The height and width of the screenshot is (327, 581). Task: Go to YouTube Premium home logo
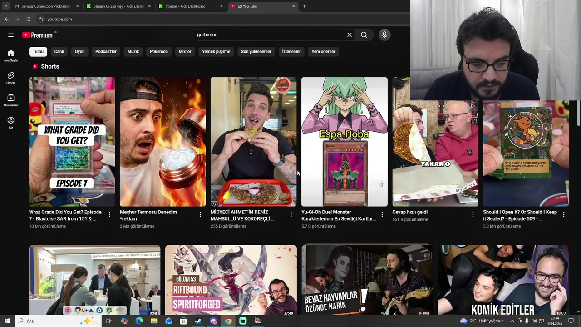coord(37,35)
